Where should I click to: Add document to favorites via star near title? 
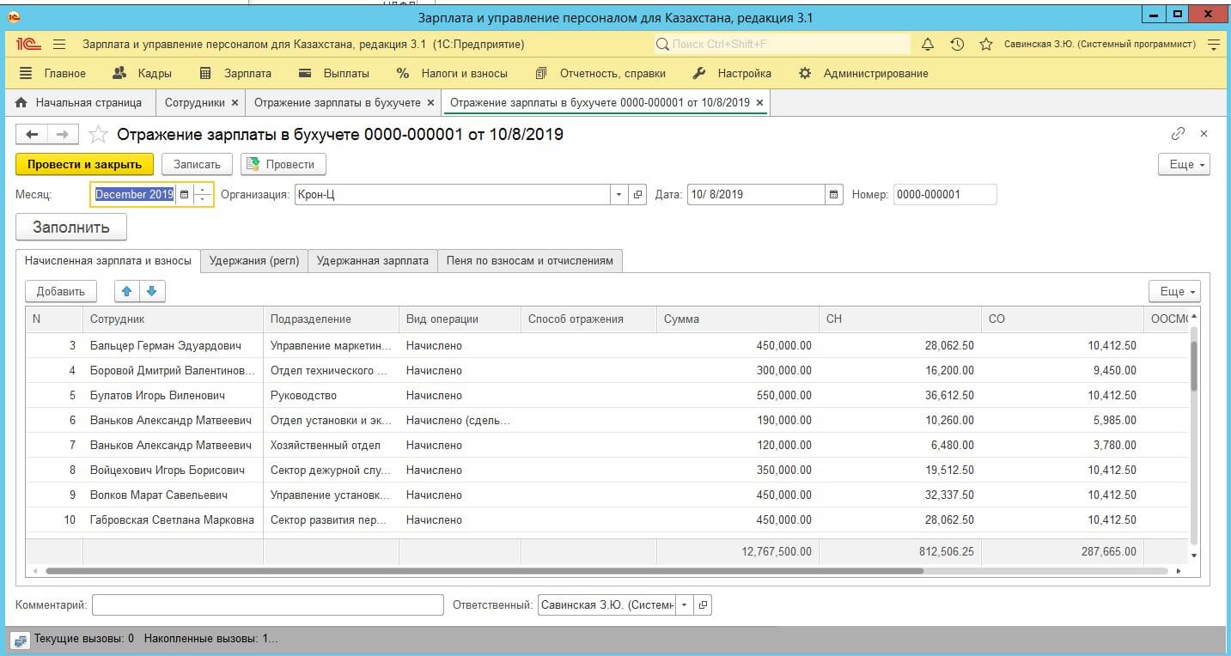click(99, 134)
